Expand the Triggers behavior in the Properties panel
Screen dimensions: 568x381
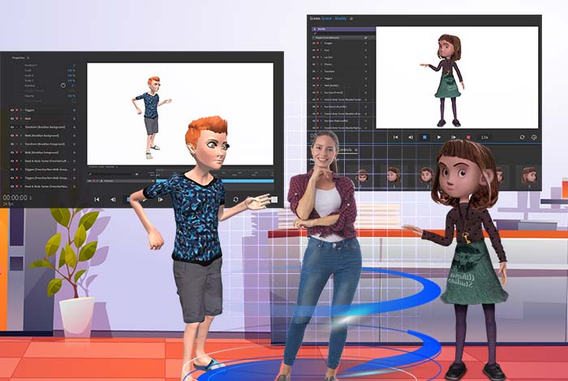point(21,110)
